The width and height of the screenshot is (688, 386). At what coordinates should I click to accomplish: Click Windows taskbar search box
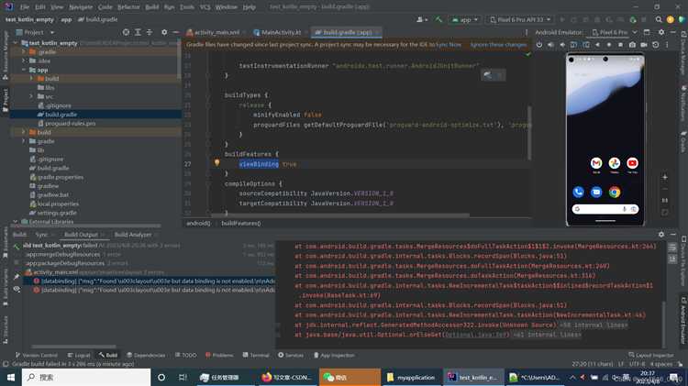86,377
